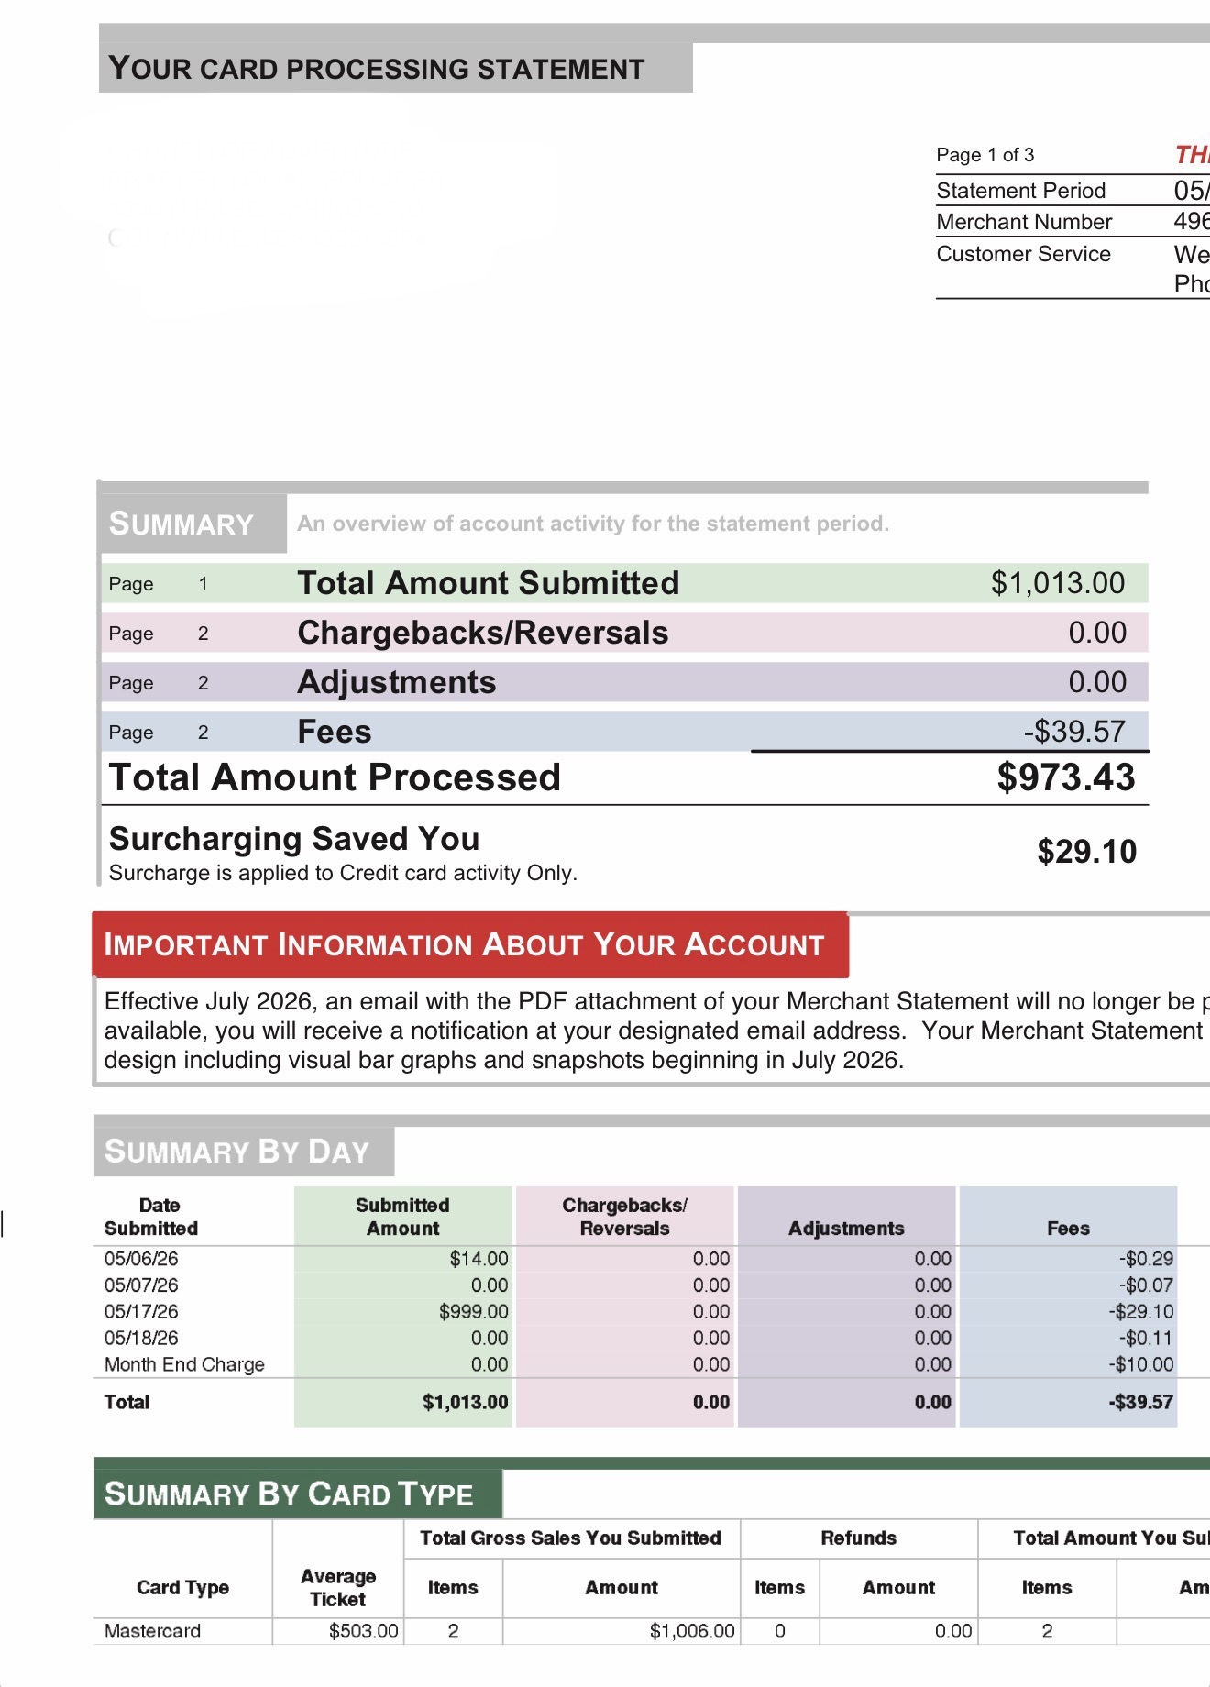Click the $973.43 total processed amount

pos(1066,777)
